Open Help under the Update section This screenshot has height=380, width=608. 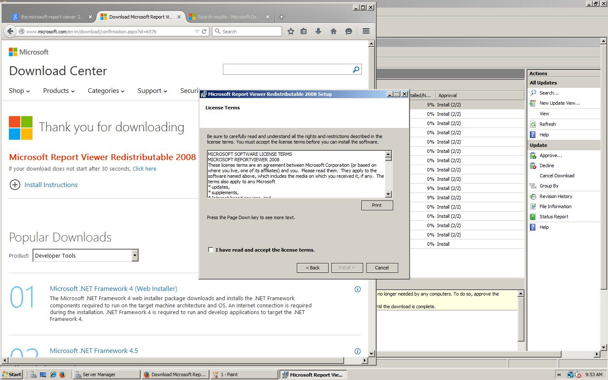pyautogui.click(x=544, y=227)
